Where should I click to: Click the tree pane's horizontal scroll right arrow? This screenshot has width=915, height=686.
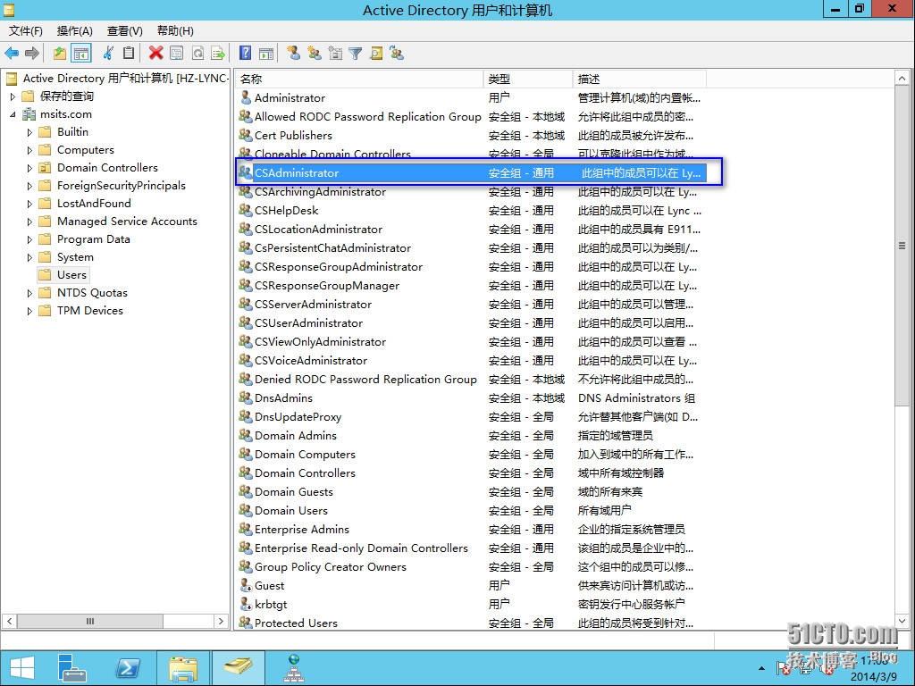click(x=221, y=622)
